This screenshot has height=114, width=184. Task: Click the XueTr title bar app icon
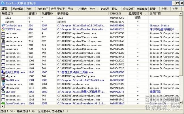pos(3,3)
